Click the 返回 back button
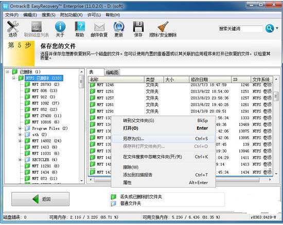This screenshot has width=283, height=225. (x=40, y=199)
